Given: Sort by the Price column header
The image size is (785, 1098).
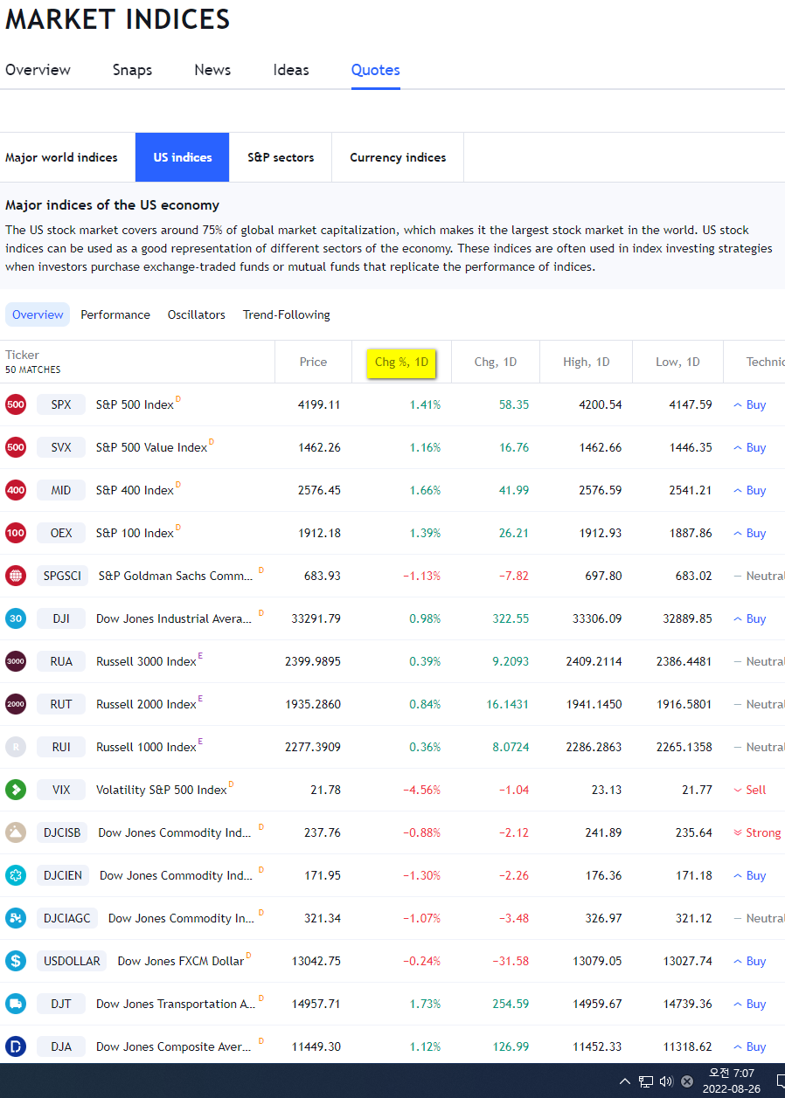Looking at the screenshot, I should [313, 362].
